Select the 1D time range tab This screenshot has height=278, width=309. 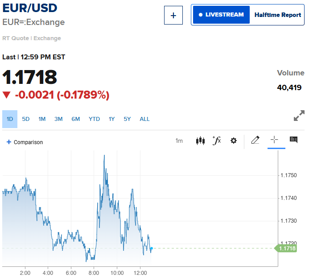(x=10, y=119)
